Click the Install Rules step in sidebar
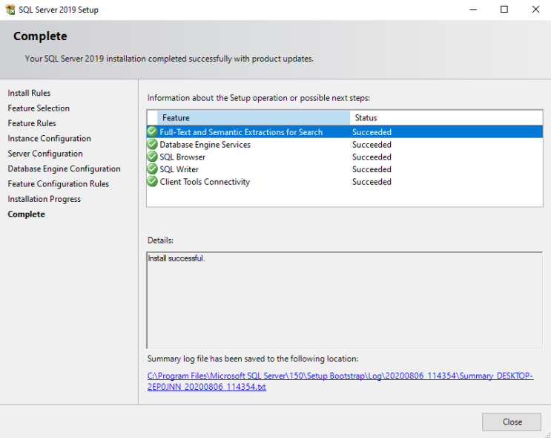Viewport: 551px width, 438px height. (x=29, y=93)
